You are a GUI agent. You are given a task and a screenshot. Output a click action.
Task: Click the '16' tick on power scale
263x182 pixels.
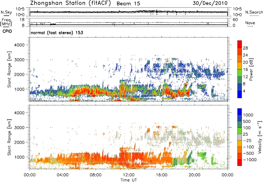(x=245, y=70)
